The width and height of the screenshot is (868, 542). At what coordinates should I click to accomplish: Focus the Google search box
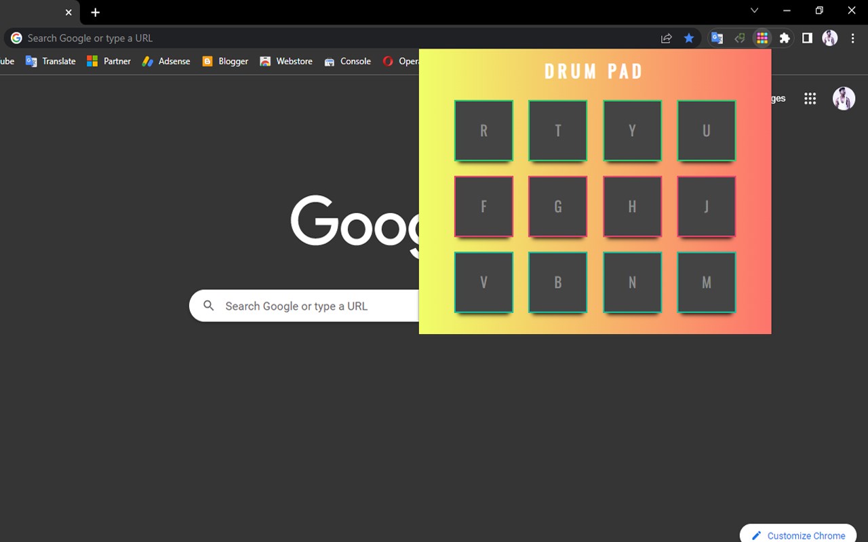point(304,306)
